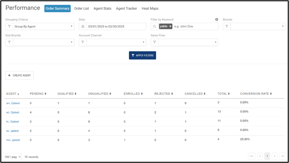Go to the next page arrow
The image size is (289, 163).
(274, 156)
